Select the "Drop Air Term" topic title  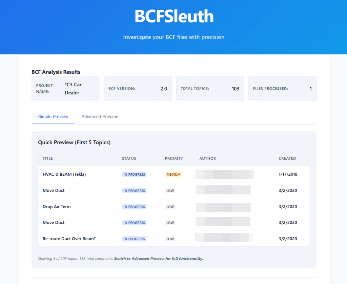click(57, 206)
